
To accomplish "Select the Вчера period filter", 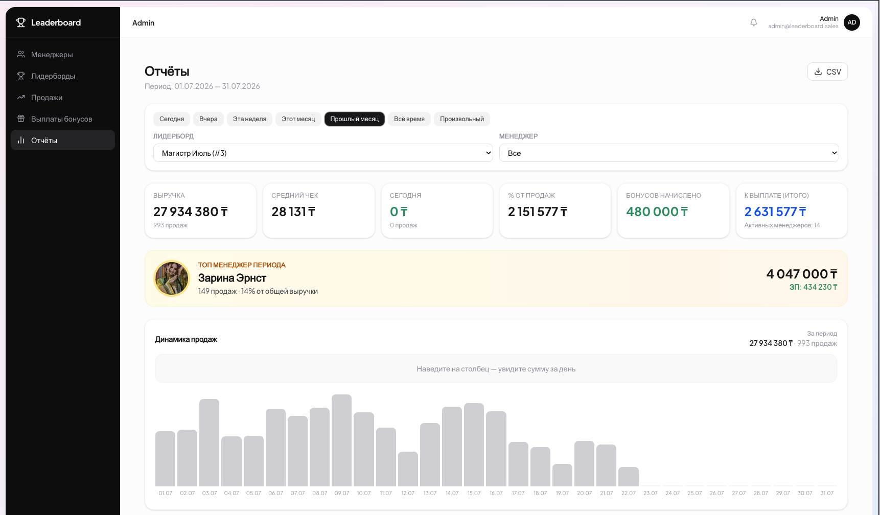I will (209, 119).
